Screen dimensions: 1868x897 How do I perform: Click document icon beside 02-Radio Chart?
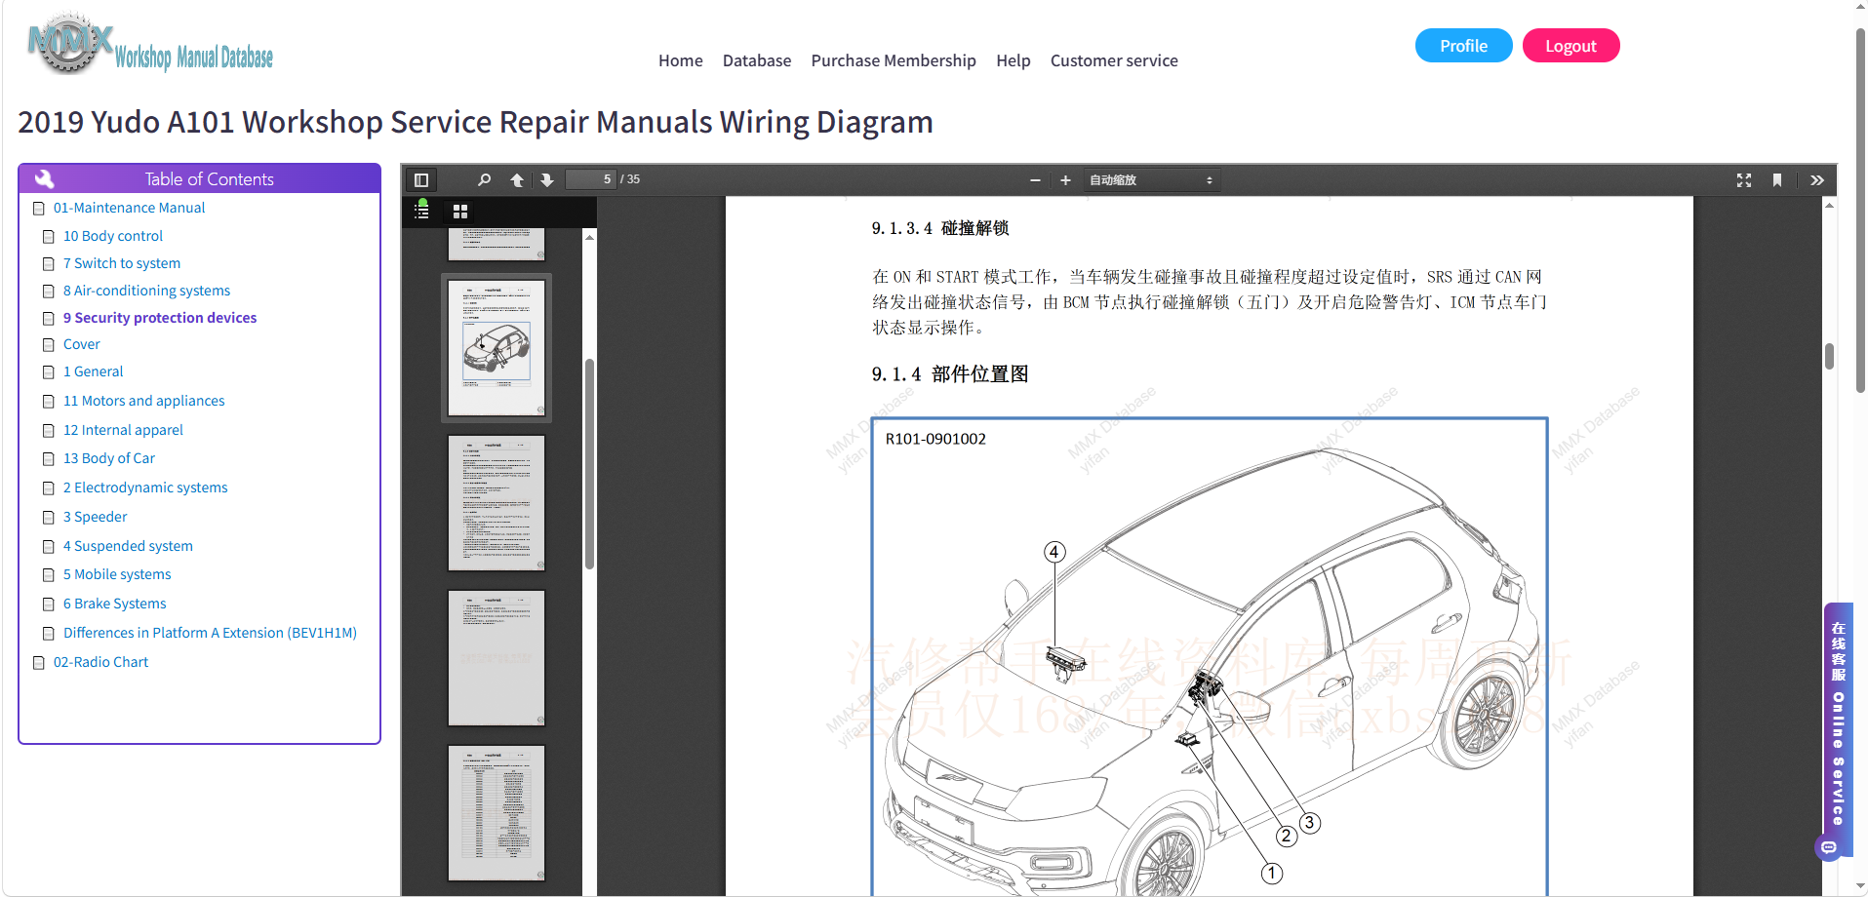tap(39, 663)
